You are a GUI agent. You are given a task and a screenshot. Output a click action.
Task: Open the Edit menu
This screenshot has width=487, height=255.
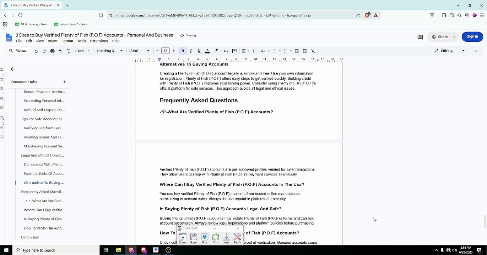(x=29, y=41)
